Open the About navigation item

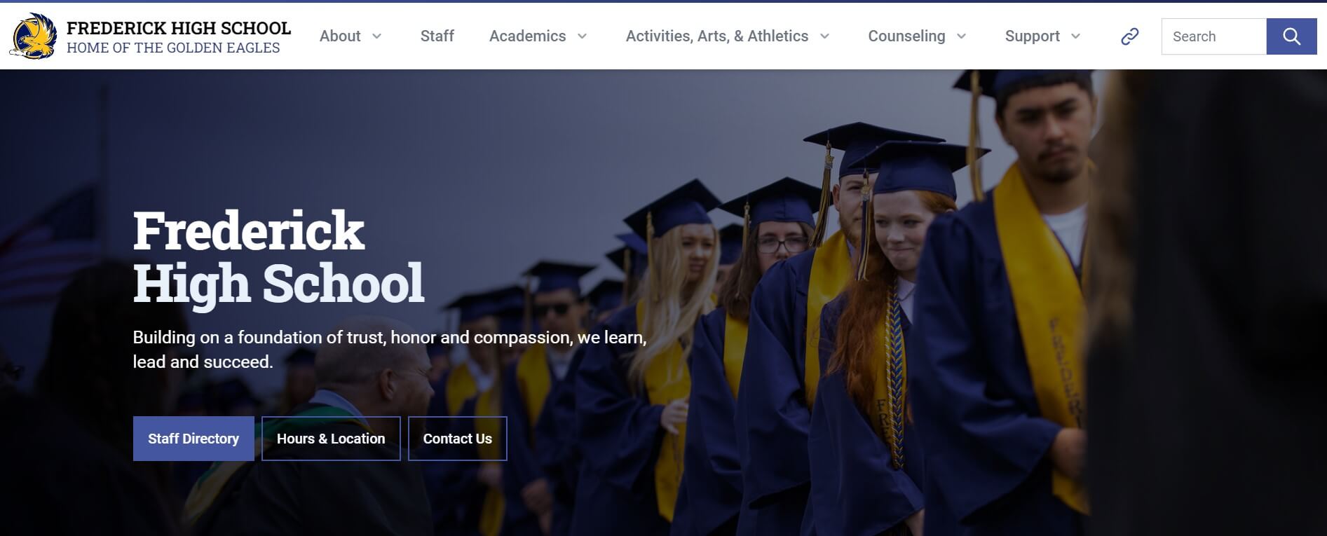click(340, 36)
